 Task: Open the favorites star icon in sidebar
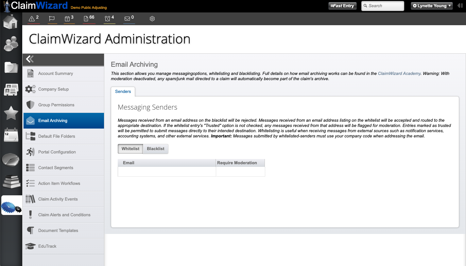11,113
